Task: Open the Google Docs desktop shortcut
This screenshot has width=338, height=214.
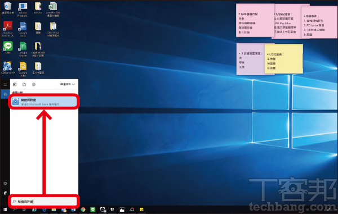Action: point(23,29)
